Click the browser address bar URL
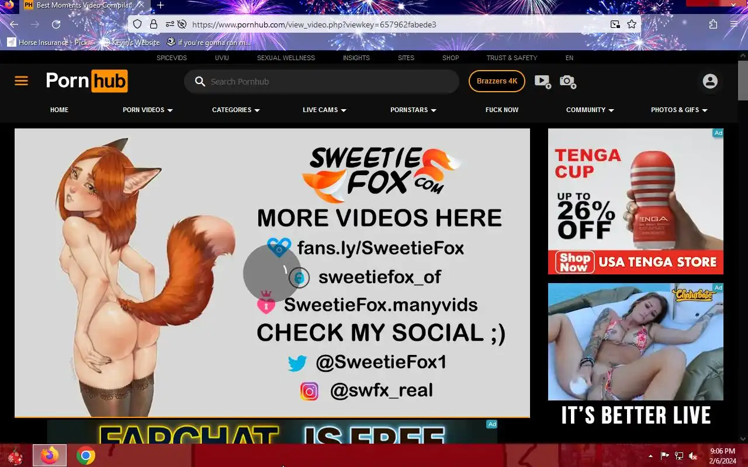Image resolution: width=748 pixels, height=467 pixels. (314, 25)
